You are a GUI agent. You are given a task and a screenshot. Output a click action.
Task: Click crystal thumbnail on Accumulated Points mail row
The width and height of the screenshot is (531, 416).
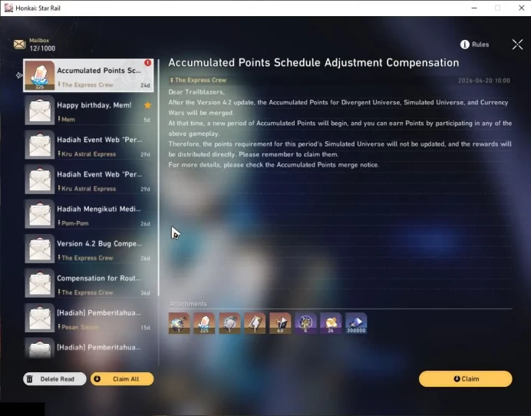pos(40,75)
